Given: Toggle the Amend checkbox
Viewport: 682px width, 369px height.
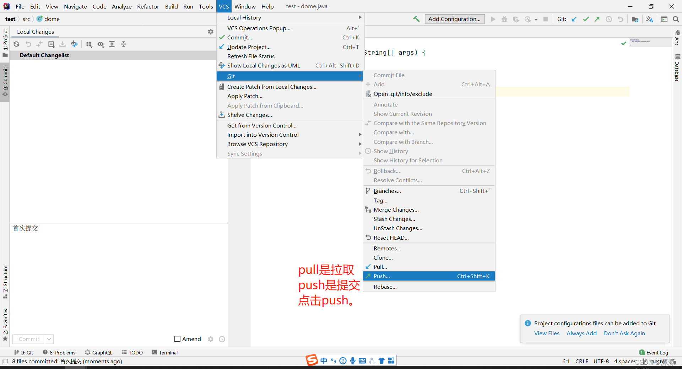Looking at the screenshot, I should [x=178, y=339].
